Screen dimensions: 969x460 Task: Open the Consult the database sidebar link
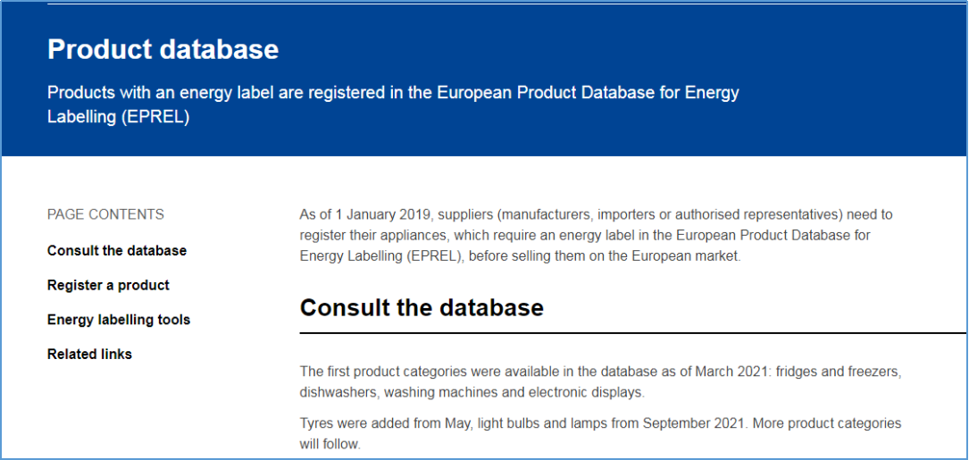[x=117, y=250]
